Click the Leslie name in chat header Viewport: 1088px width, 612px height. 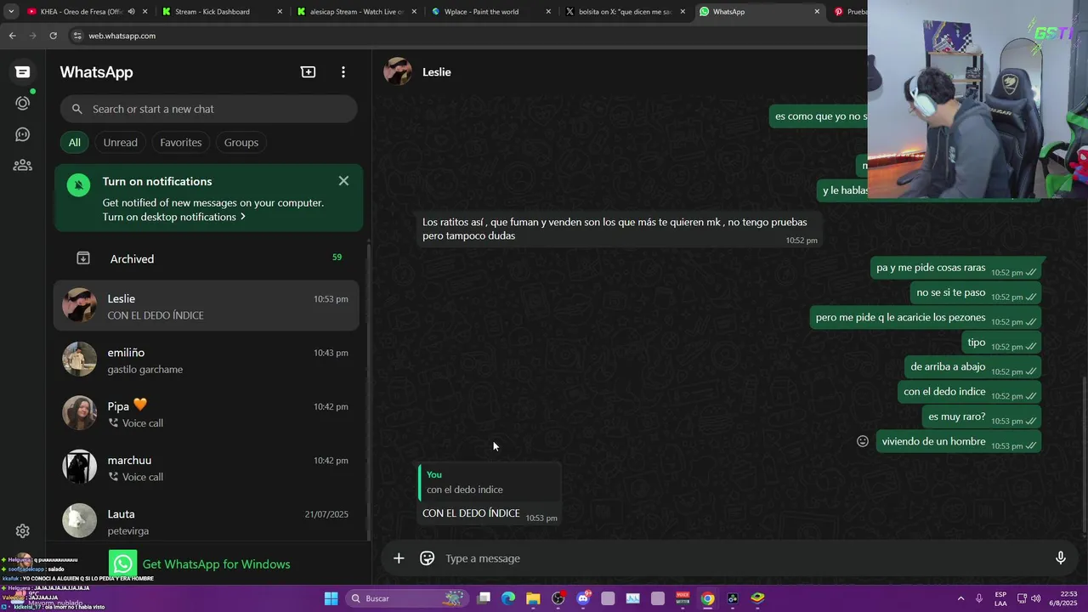point(437,72)
